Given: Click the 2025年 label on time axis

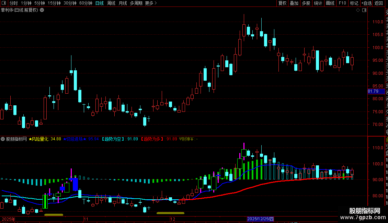Looking at the screenshot, I should [x=9, y=219].
